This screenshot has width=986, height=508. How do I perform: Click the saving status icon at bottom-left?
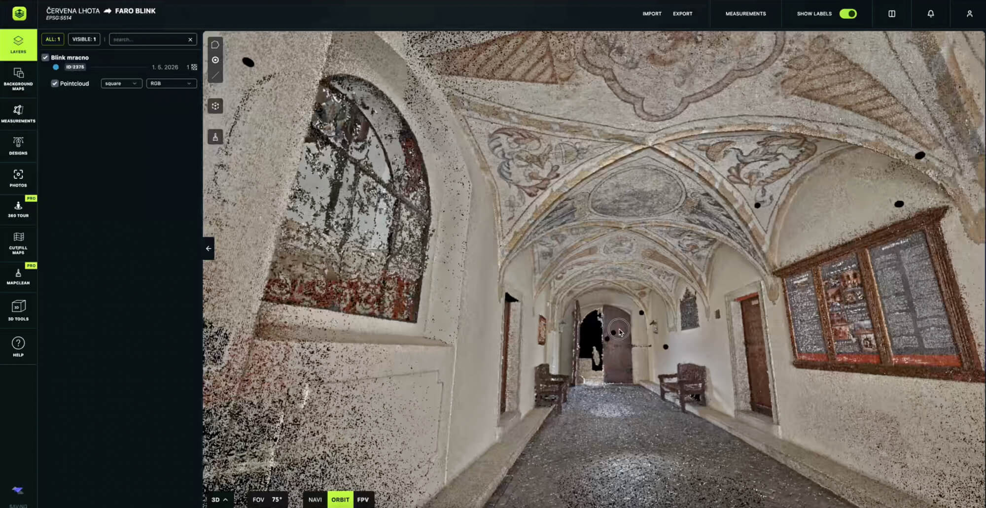[18, 490]
